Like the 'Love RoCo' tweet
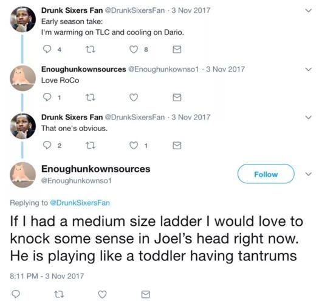This screenshot has height=301, width=319. pyautogui.click(x=134, y=98)
